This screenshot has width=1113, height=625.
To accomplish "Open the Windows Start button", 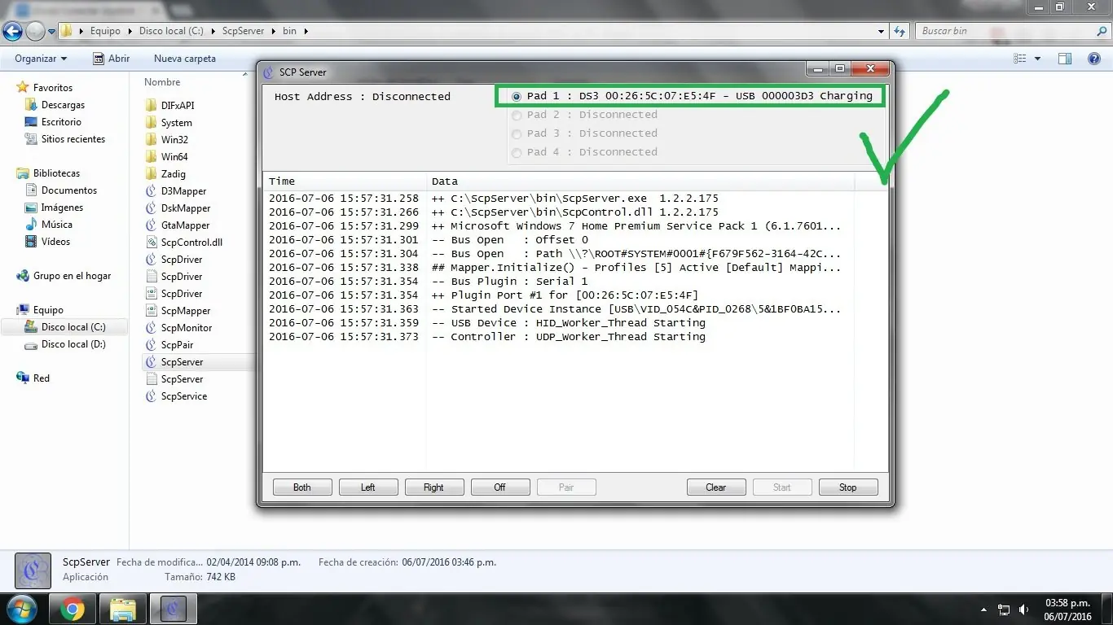I will [x=21, y=609].
